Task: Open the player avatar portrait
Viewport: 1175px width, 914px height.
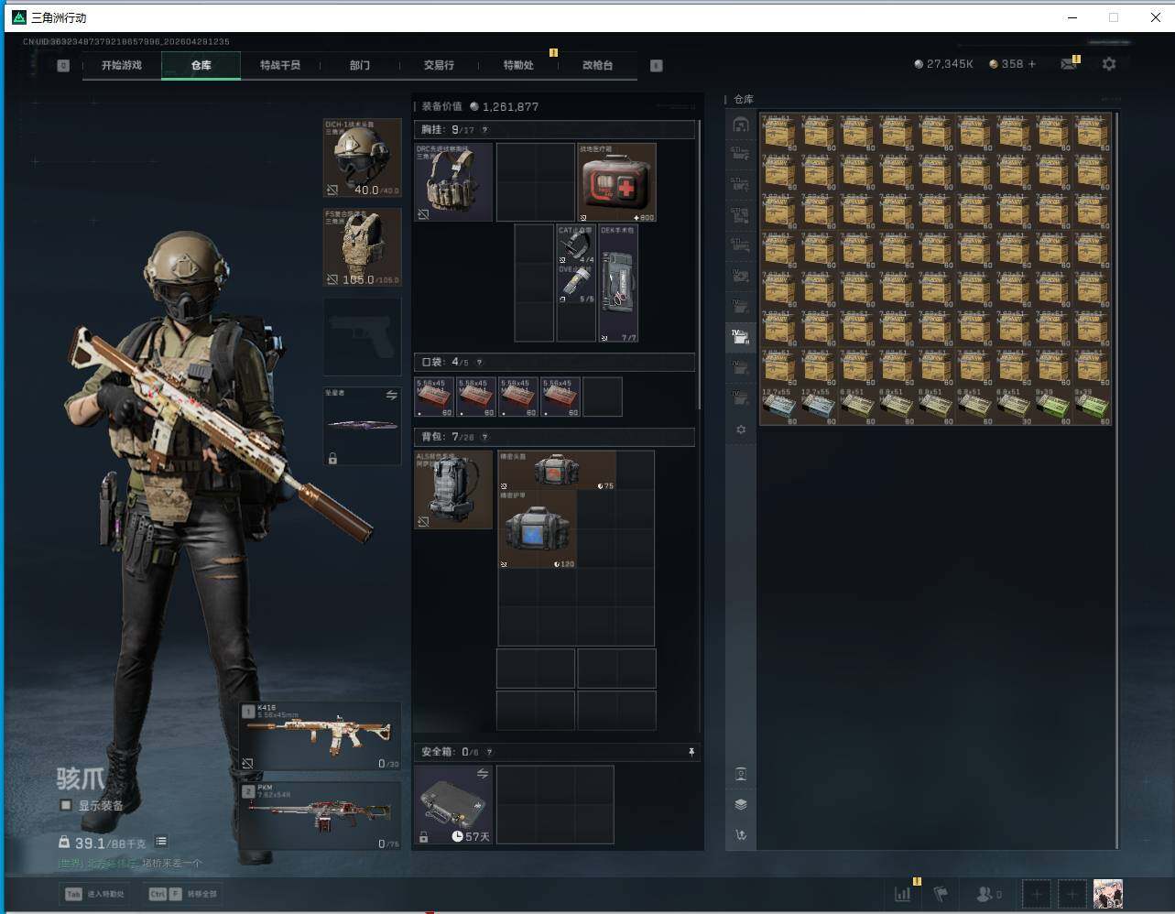Action: (x=1108, y=894)
